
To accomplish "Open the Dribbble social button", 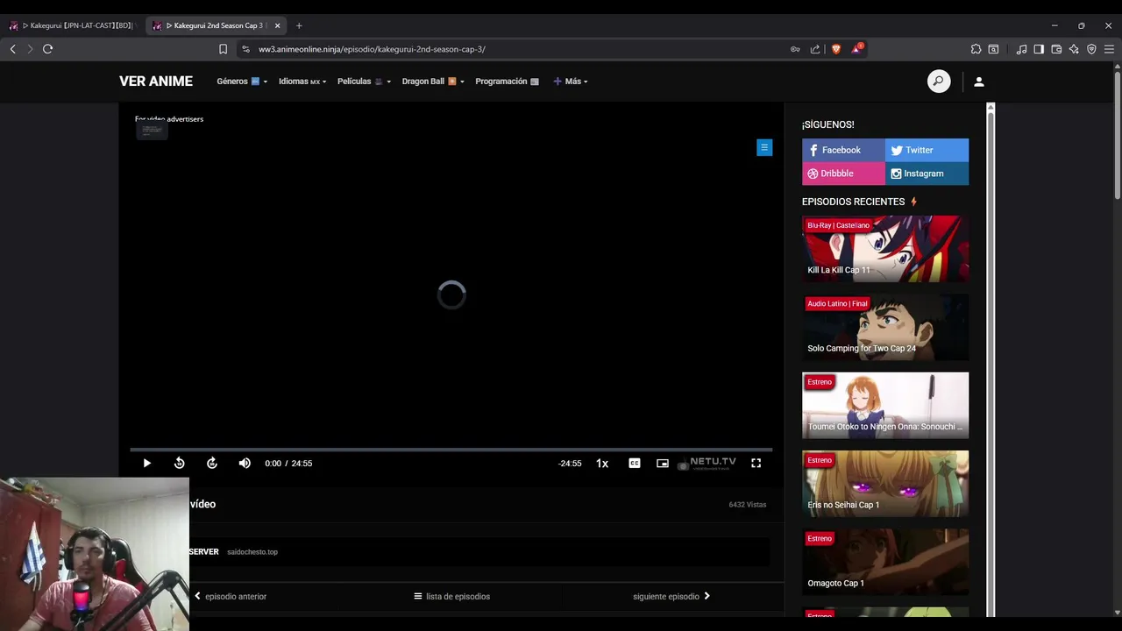I will (843, 174).
